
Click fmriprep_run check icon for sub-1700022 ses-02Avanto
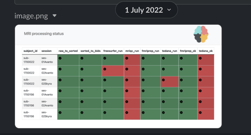[143, 69]
